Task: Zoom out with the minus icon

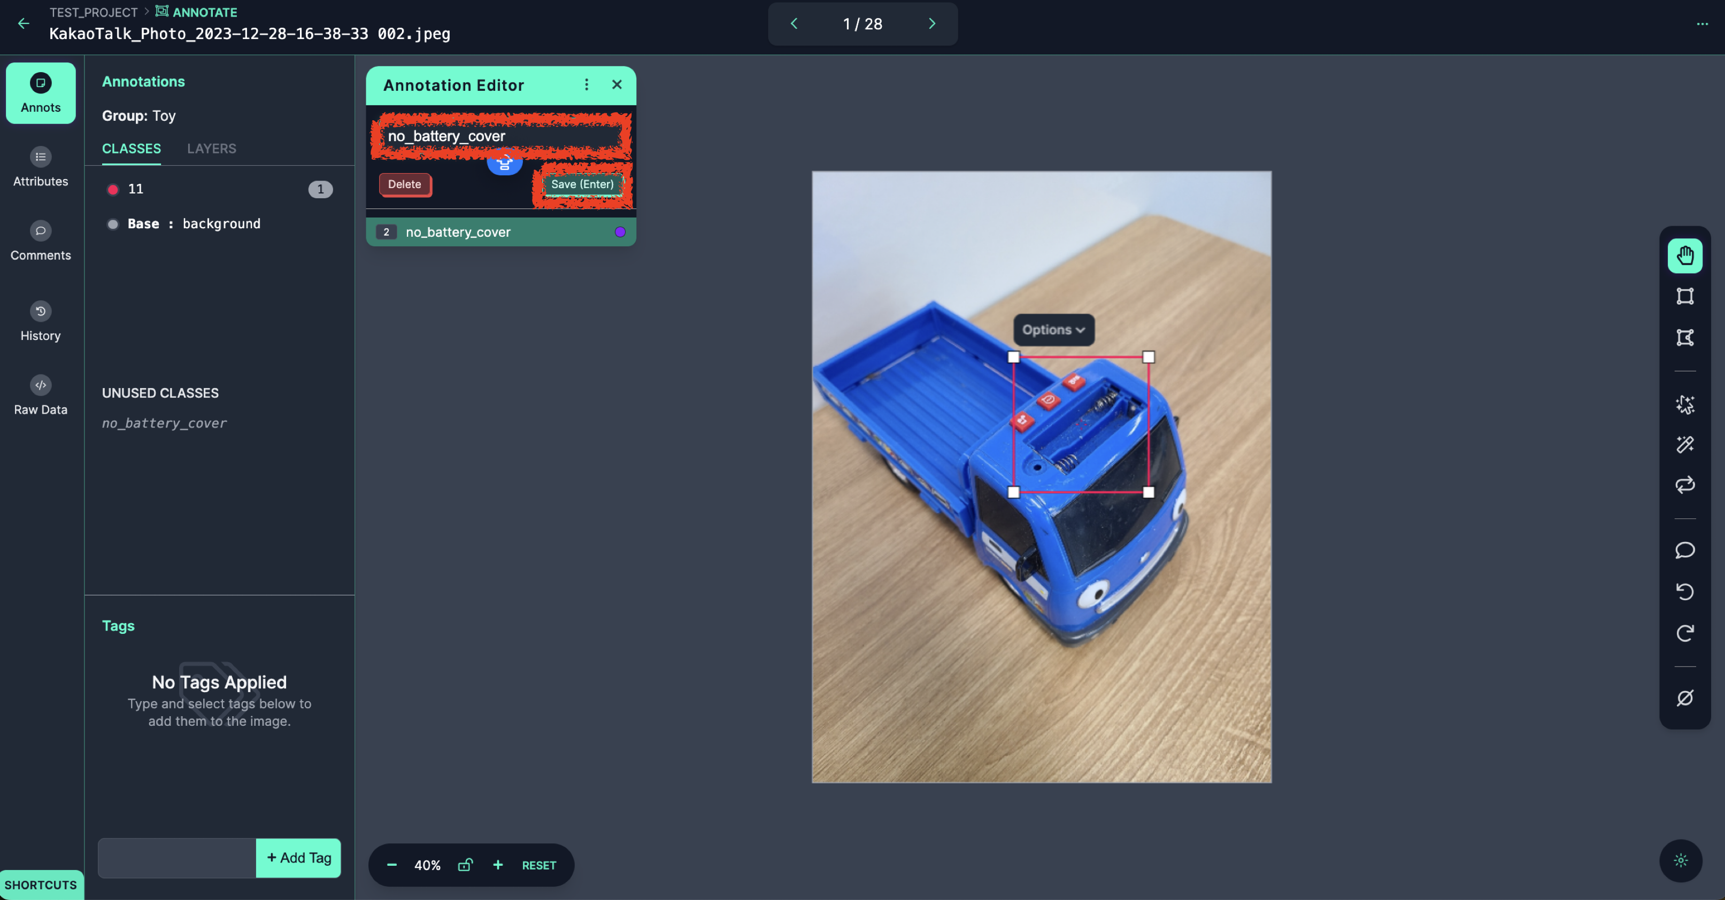Action: click(392, 865)
